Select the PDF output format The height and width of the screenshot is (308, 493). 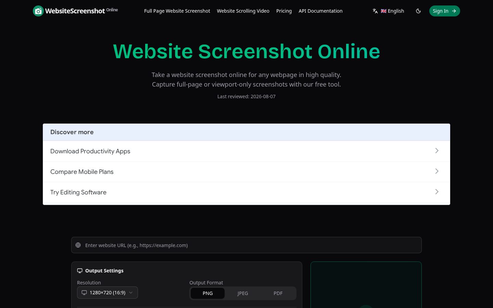click(278, 293)
